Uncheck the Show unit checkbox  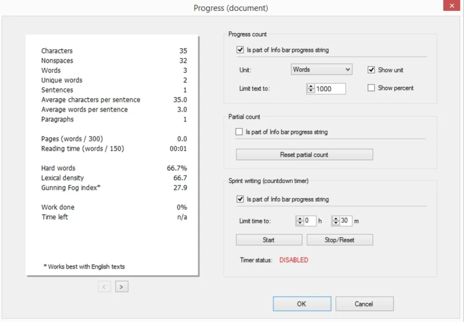371,70
